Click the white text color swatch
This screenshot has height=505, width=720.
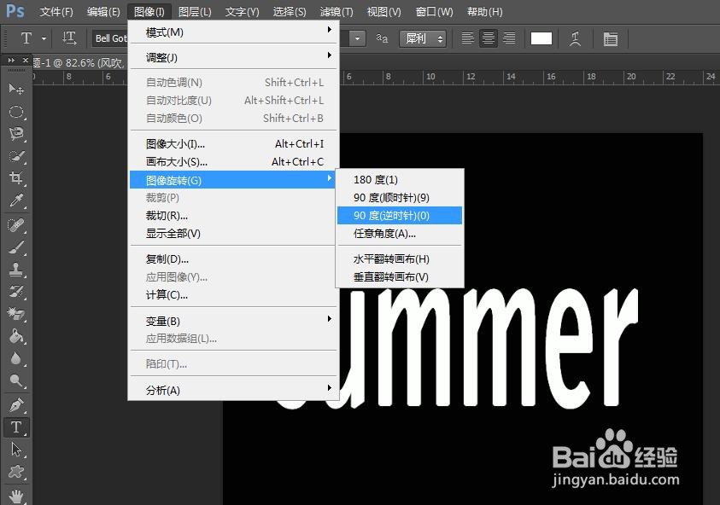click(x=541, y=38)
